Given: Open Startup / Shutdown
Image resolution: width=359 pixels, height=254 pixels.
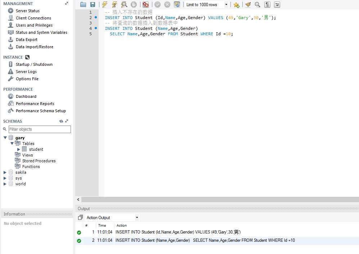Looking at the screenshot, I should click(x=34, y=64).
